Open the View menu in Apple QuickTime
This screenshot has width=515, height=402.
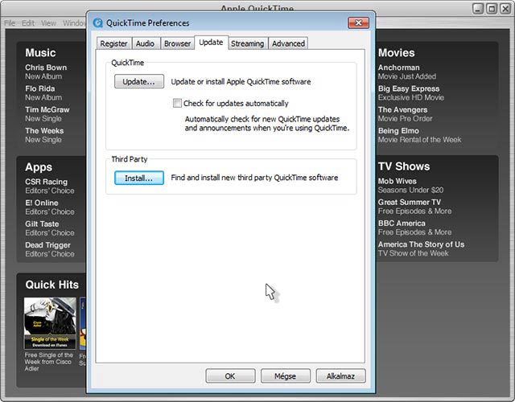pos(48,23)
